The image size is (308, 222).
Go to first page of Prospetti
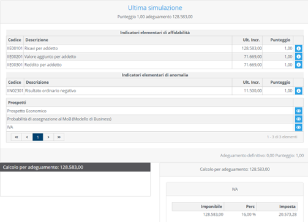17,137
